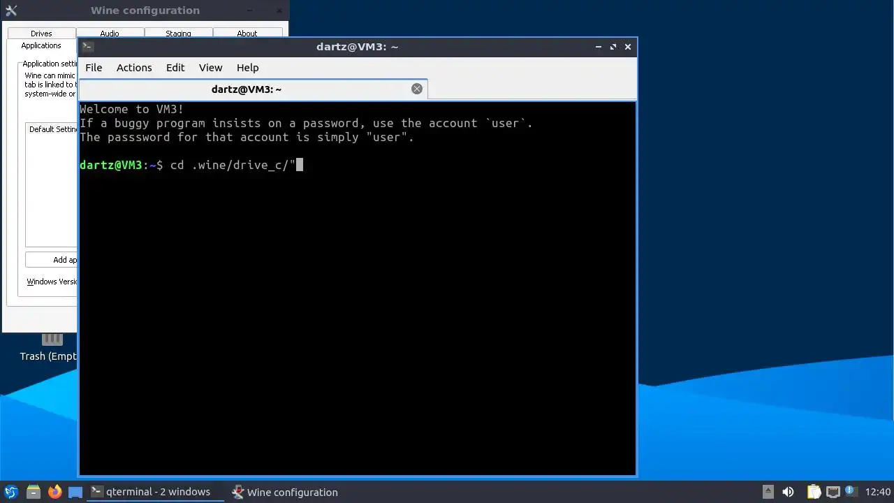Click the show desktop icon in taskbar

75,493
